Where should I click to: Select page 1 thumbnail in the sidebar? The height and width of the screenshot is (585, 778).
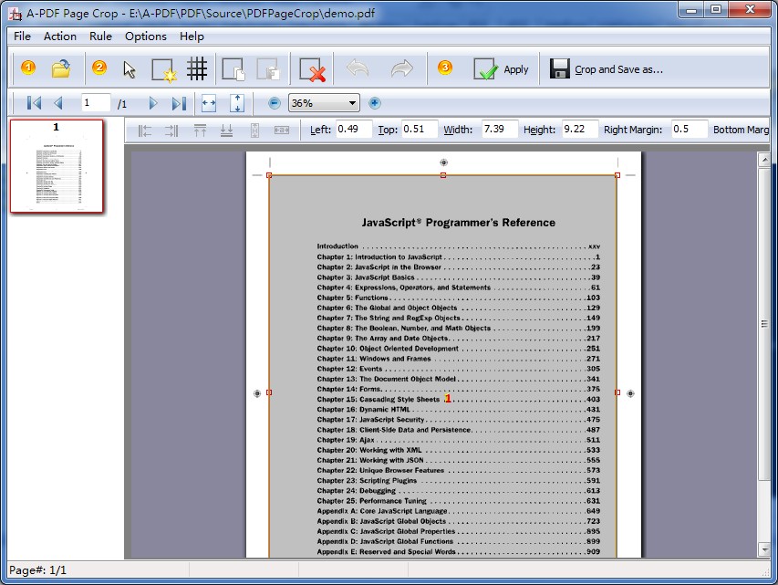pyautogui.click(x=56, y=170)
